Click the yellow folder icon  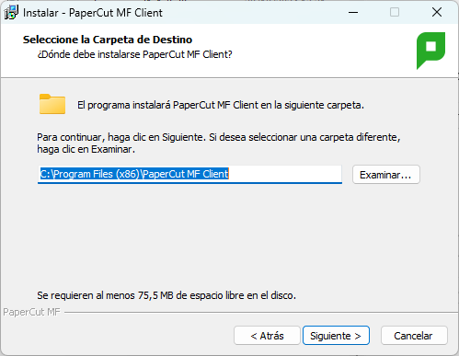[x=52, y=104]
